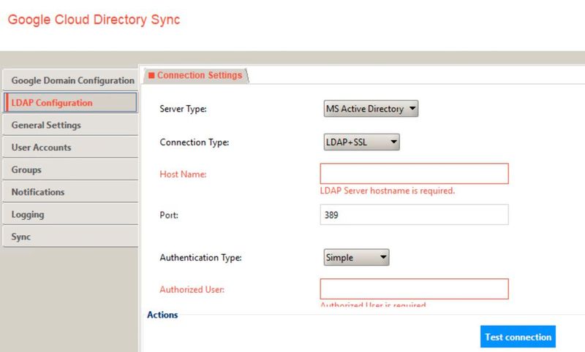
Task: Focus the Authorized User input field
Action: (x=414, y=289)
